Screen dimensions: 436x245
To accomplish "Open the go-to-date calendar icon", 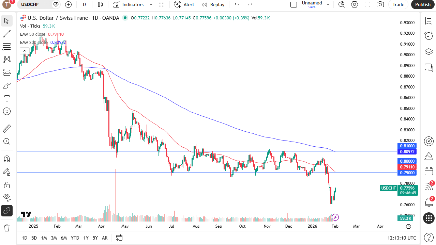I will pos(119,238).
